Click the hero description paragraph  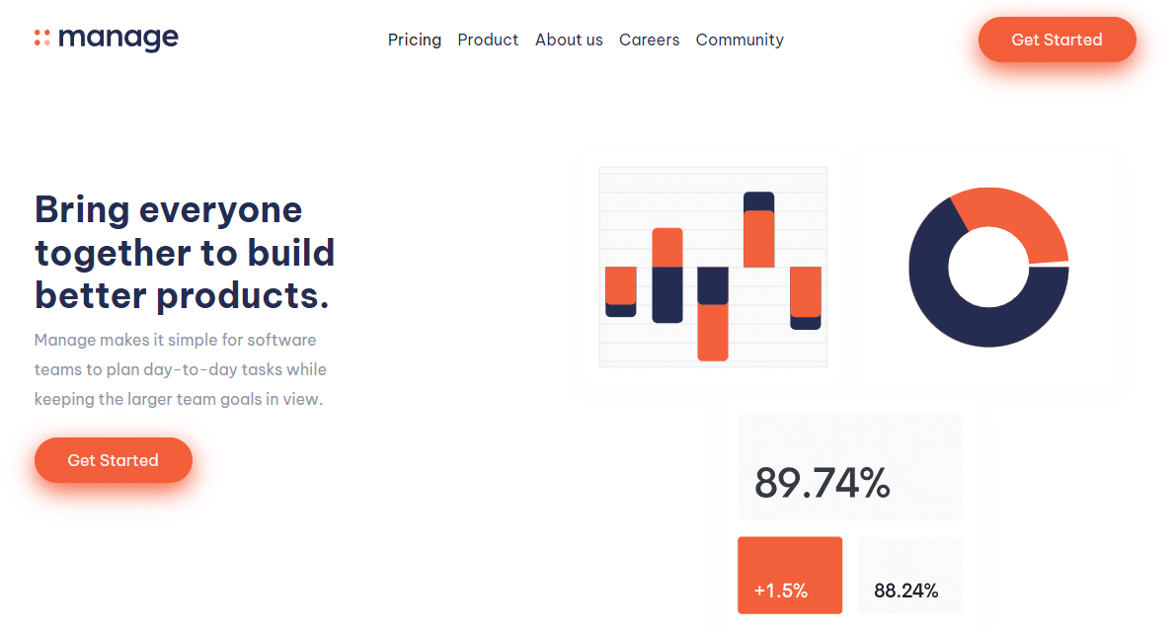181,369
